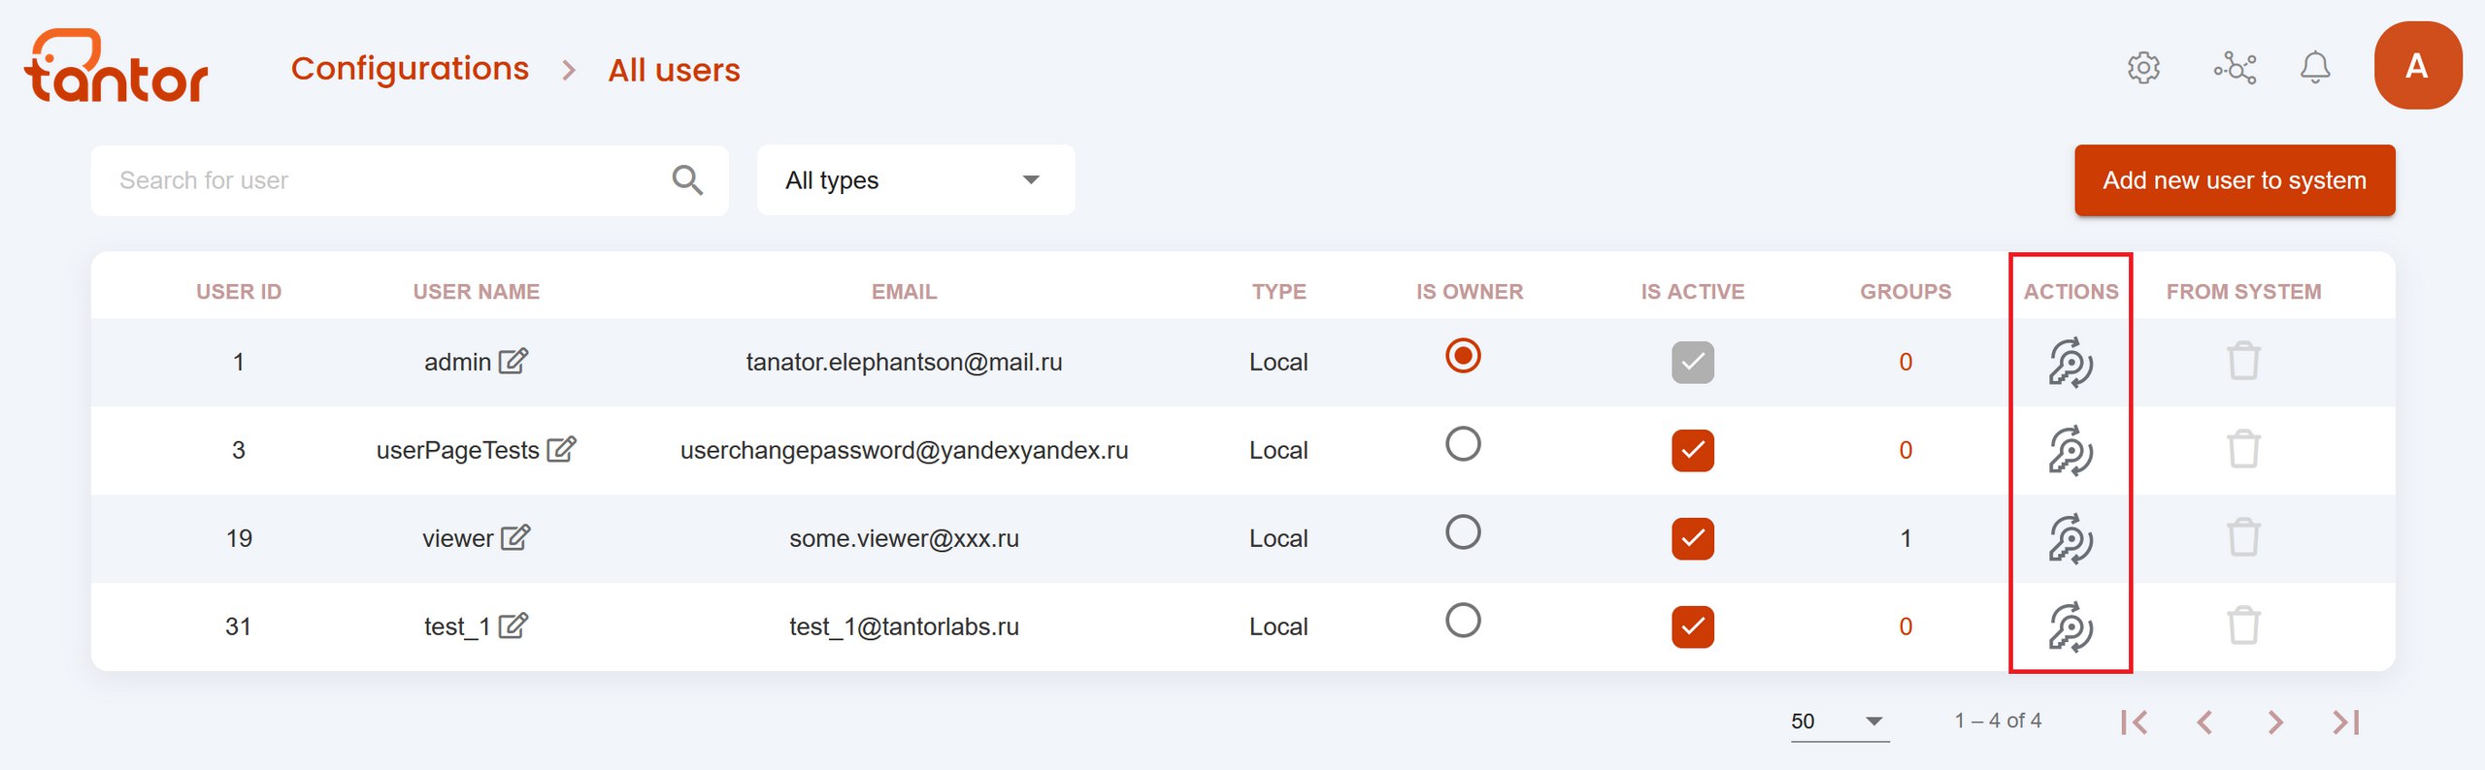The width and height of the screenshot is (2485, 770).
Task: Sort by IS OWNER column header
Action: [1470, 292]
